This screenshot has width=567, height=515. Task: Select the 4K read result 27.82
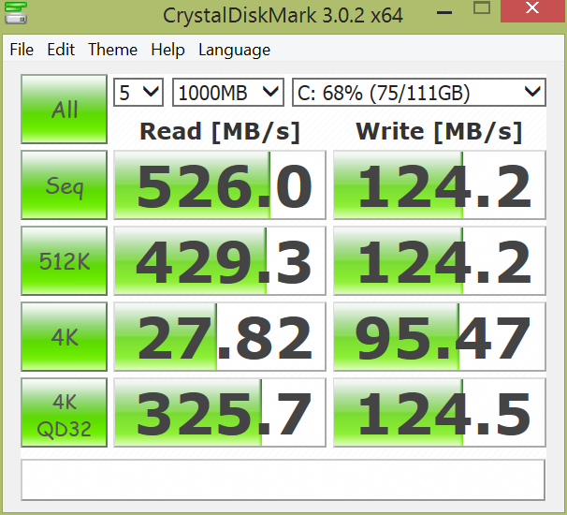pos(220,336)
